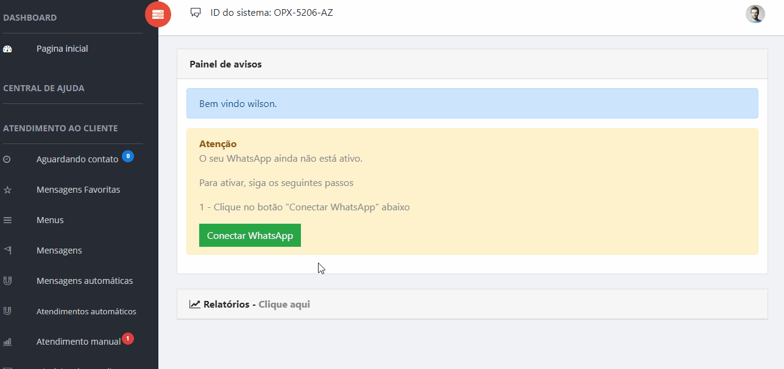Open the Central de Ajuda sidebar section
The width and height of the screenshot is (784, 369).
(x=44, y=88)
